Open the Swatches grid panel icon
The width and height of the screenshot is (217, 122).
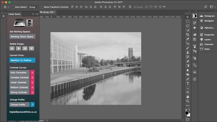coord(195,39)
